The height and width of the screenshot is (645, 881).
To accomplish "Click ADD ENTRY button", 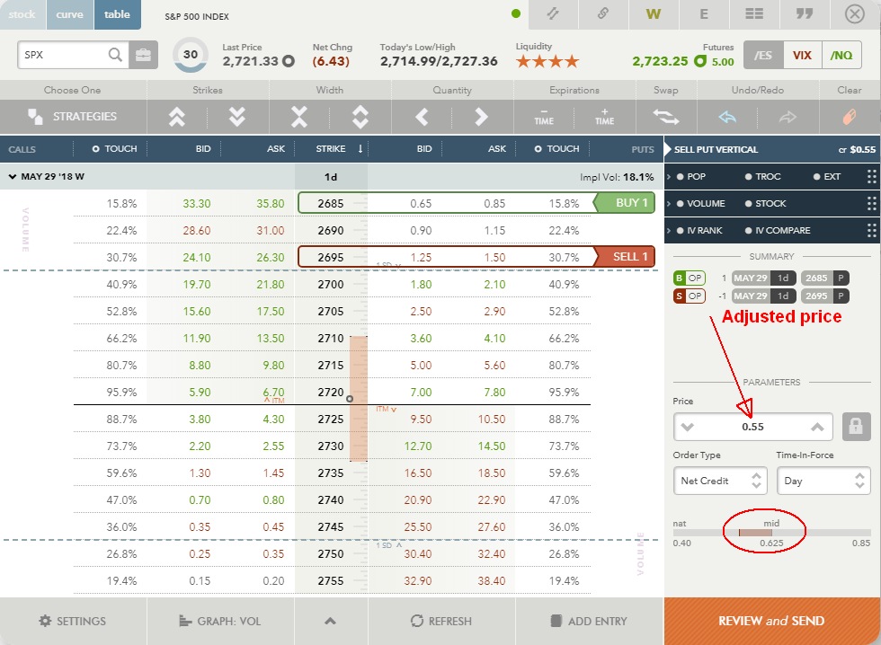I will [x=590, y=621].
